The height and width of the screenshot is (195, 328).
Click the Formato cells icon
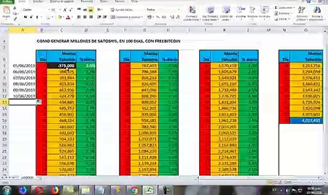(x=264, y=10)
